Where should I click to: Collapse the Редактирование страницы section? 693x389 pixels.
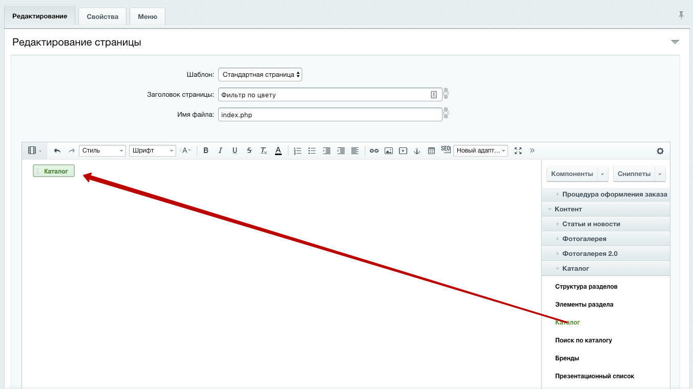pyautogui.click(x=675, y=42)
